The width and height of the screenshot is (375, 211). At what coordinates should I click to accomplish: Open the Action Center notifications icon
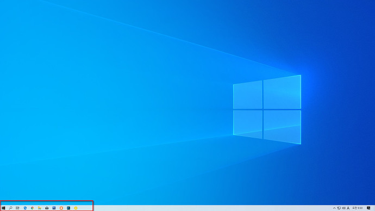pyautogui.click(x=368, y=208)
